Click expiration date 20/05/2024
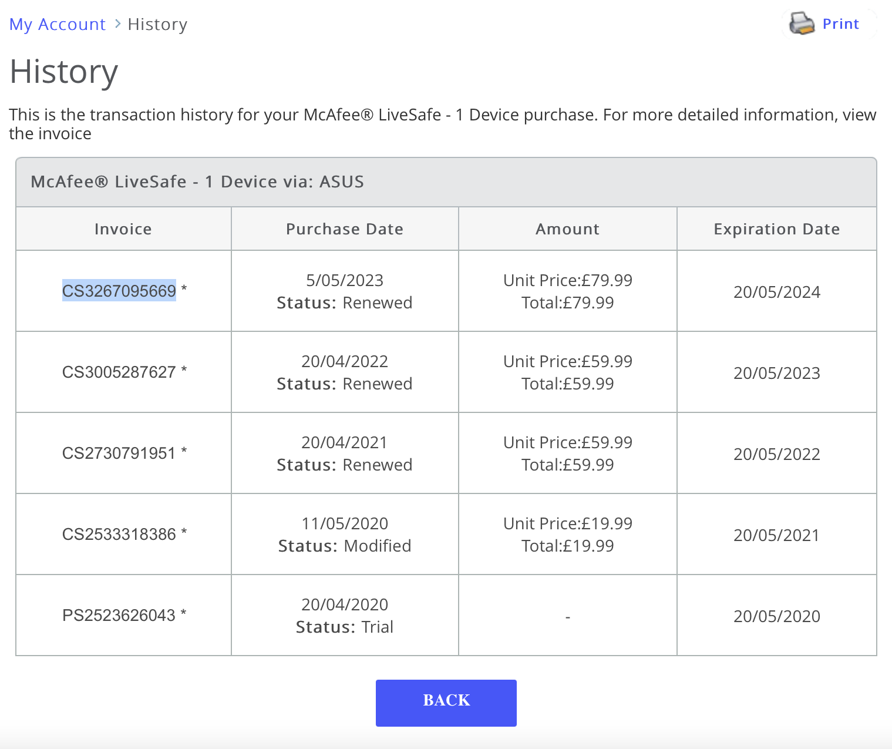892x749 pixels. coord(776,292)
